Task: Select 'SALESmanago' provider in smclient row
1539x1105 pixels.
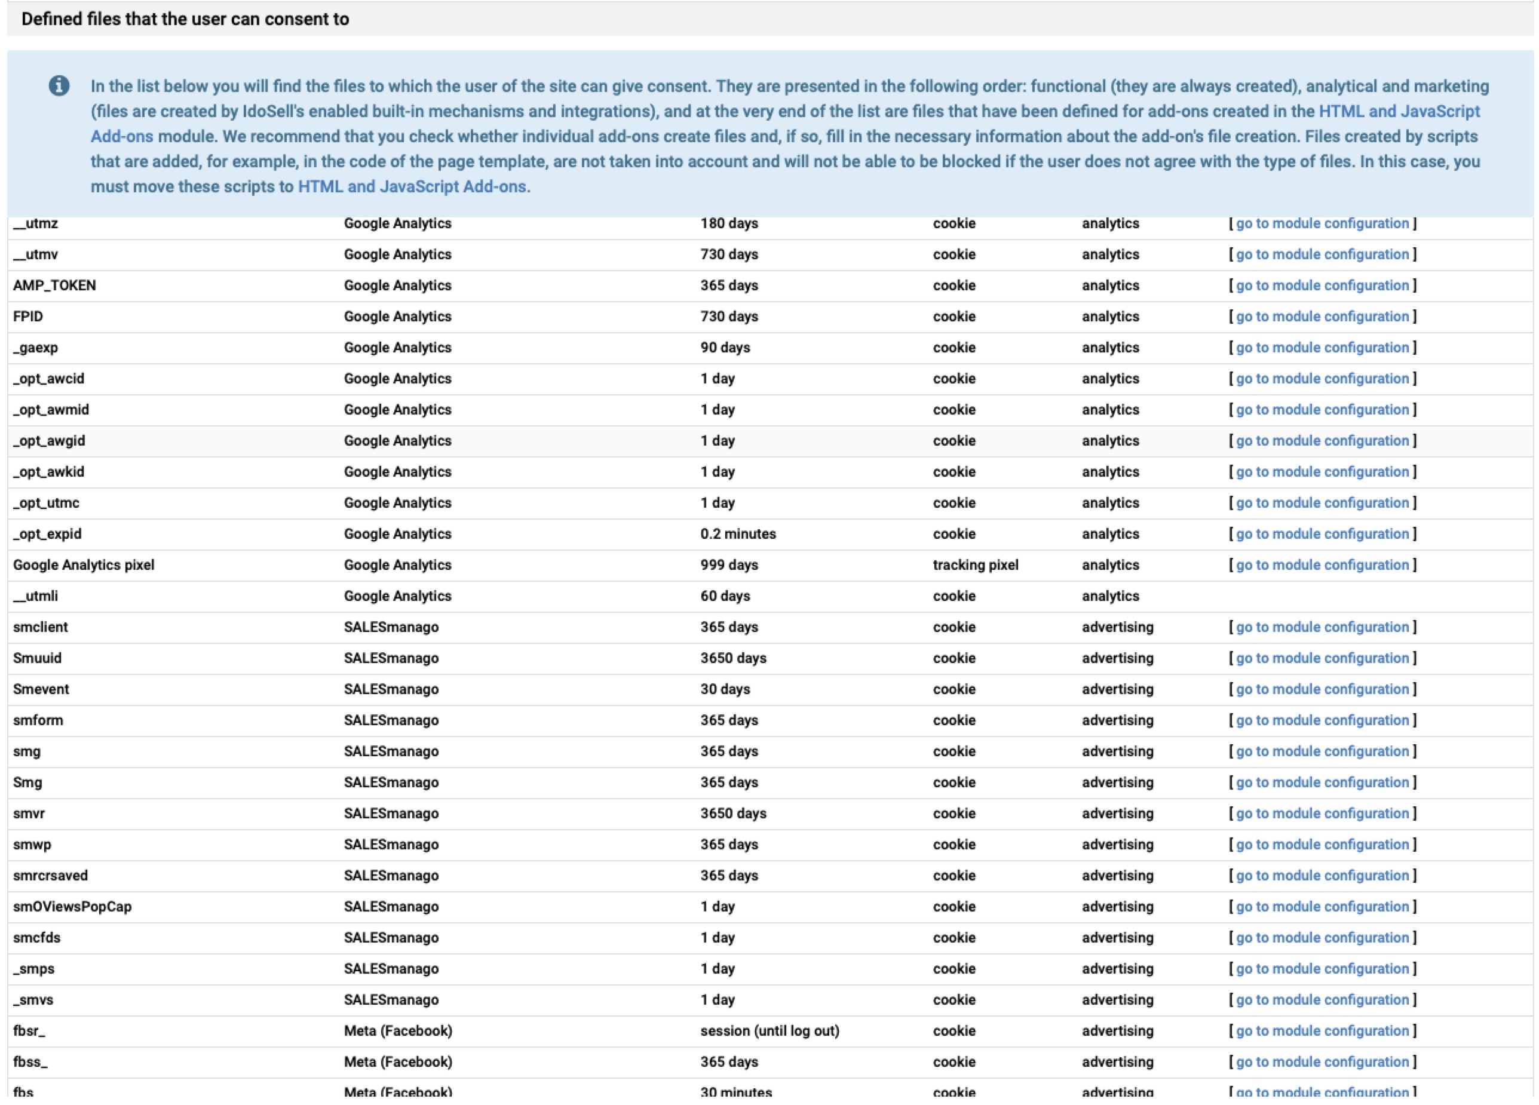Action: (x=391, y=627)
